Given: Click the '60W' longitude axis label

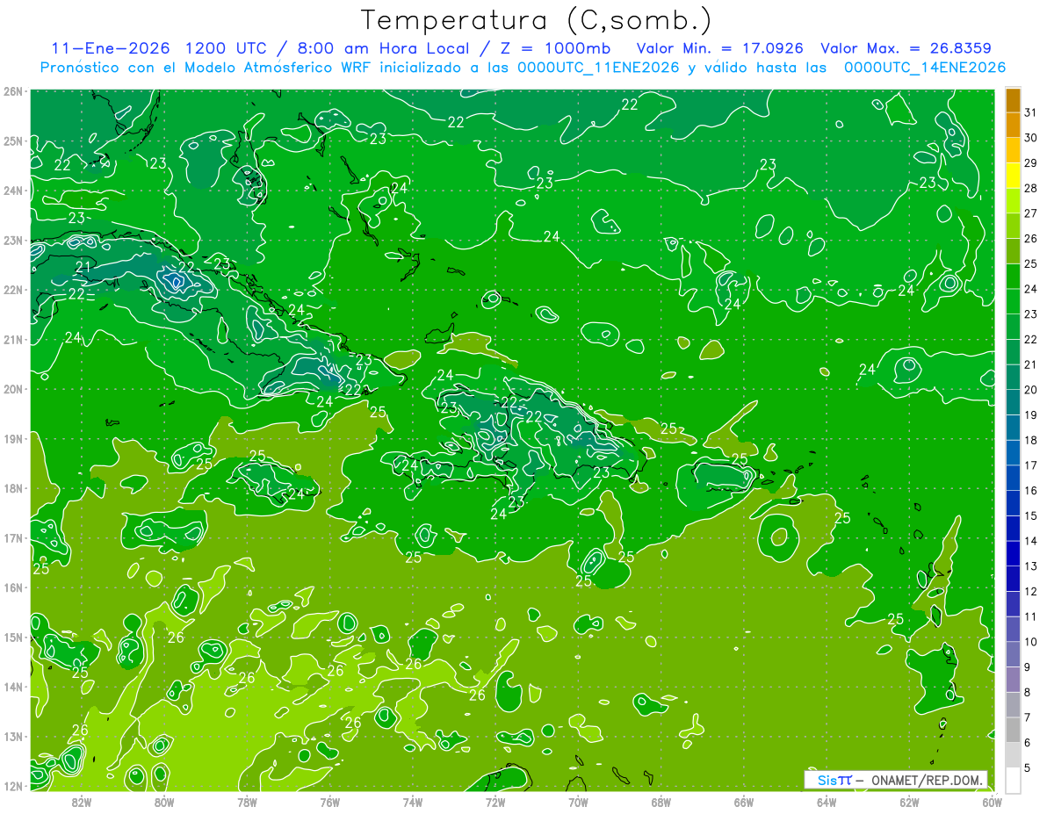Looking at the screenshot, I should point(992,802).
